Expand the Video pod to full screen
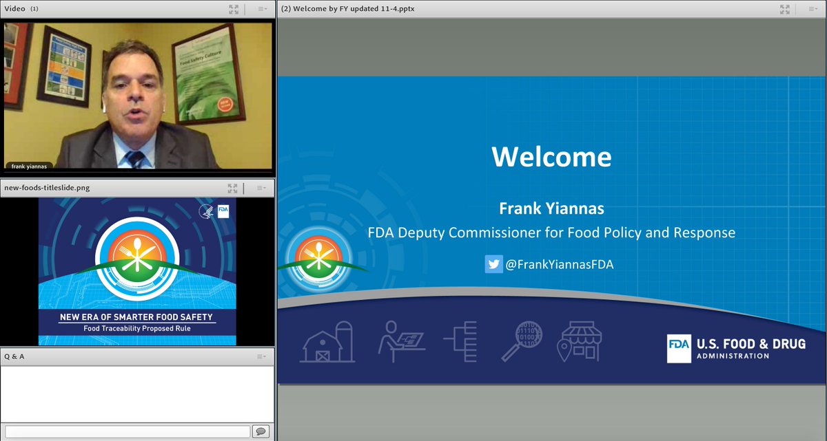 [x=232, y=10]
